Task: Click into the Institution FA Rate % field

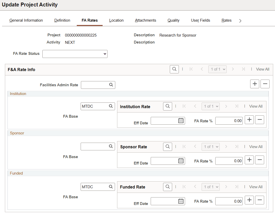Action: pyautogui.click(x=229, y=121)
